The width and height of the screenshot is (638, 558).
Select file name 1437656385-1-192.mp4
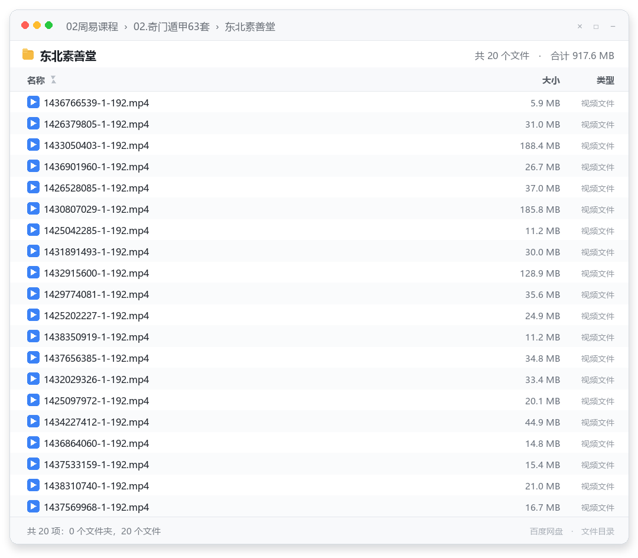[96, 358]
